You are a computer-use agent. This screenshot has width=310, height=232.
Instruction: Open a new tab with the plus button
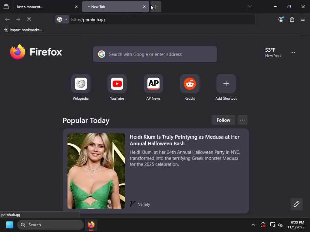(156, 7)
